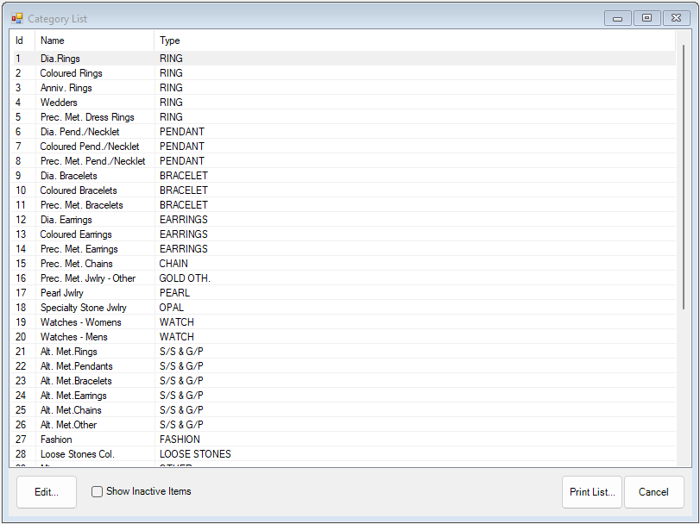Cancel the Category List dialog
Viewport: 700px width, 524px height.
pyautogui.click(x=653, y=491)
